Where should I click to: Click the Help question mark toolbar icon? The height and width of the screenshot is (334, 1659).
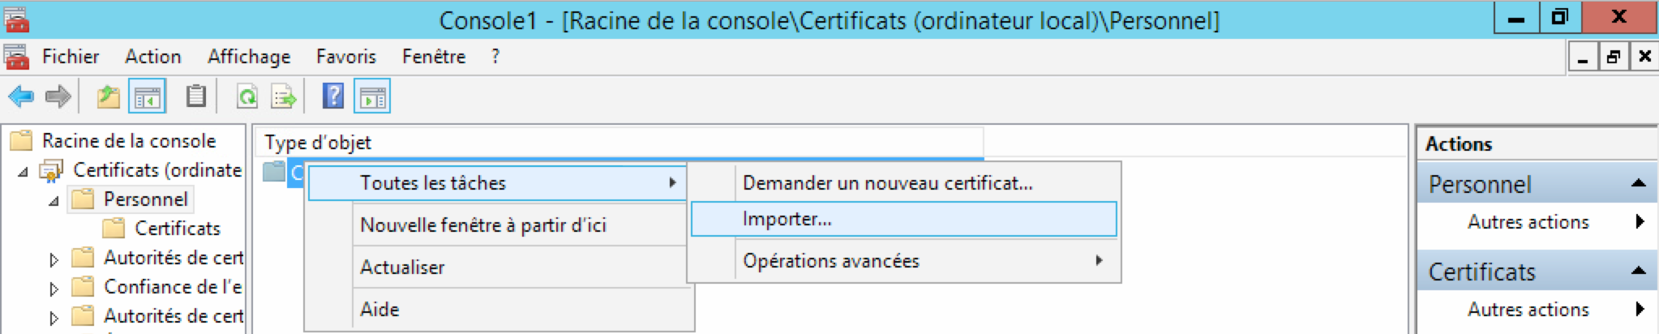pos(333,96)
